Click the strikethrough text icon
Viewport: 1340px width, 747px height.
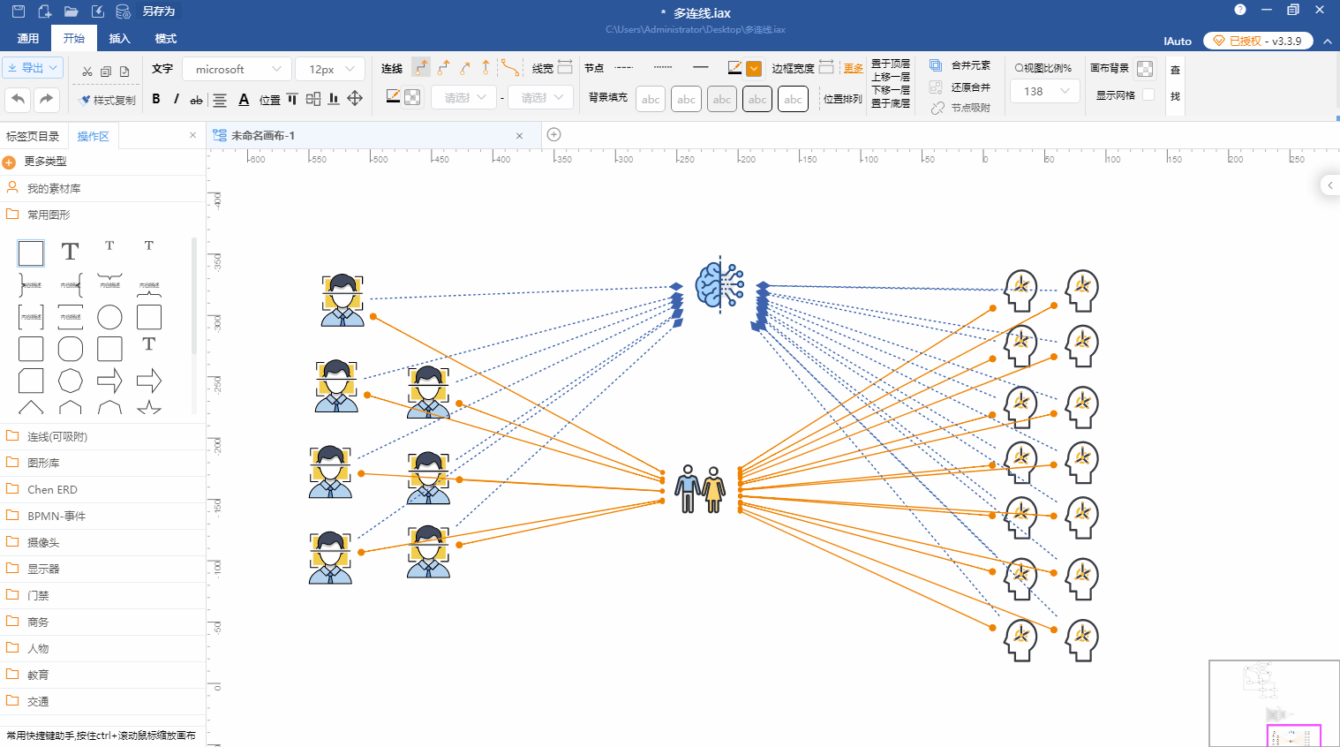[x=196, y=100]
